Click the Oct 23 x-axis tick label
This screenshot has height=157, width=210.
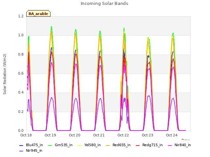[x=147, y=135]
